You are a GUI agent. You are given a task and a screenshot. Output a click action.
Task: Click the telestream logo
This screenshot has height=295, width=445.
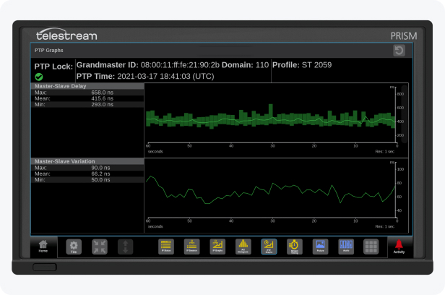point(66,35)
